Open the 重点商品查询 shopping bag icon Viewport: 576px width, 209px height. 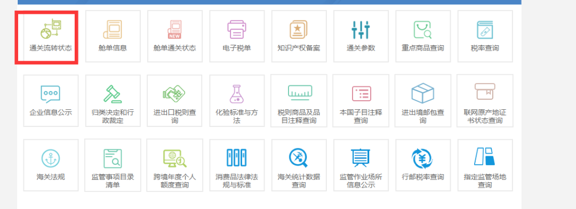coord(423,29)
